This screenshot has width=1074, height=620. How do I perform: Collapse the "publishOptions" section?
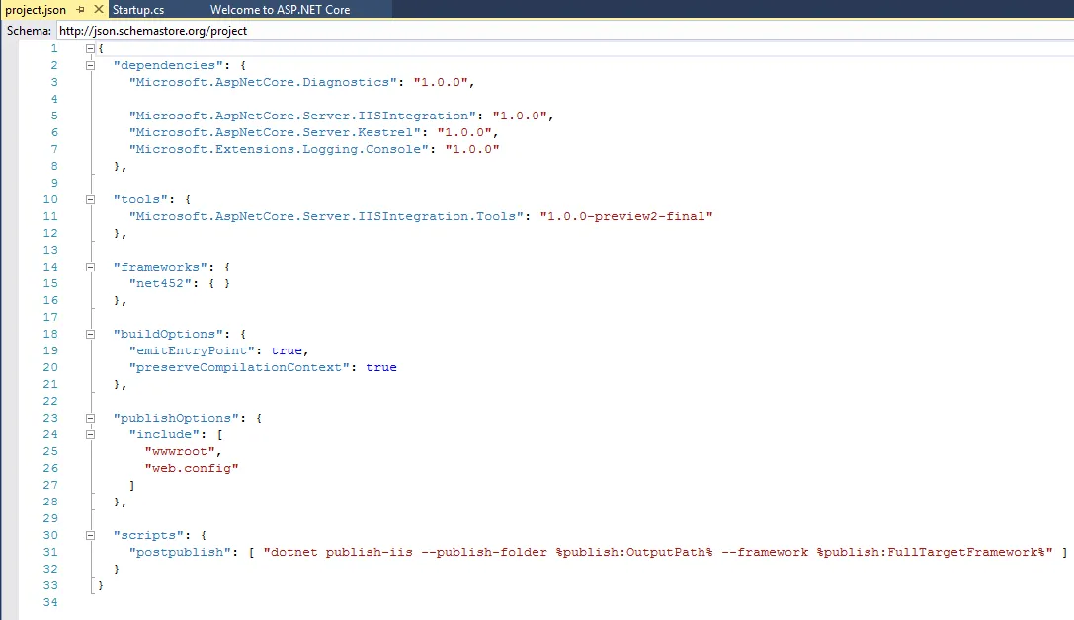point(90,419)
